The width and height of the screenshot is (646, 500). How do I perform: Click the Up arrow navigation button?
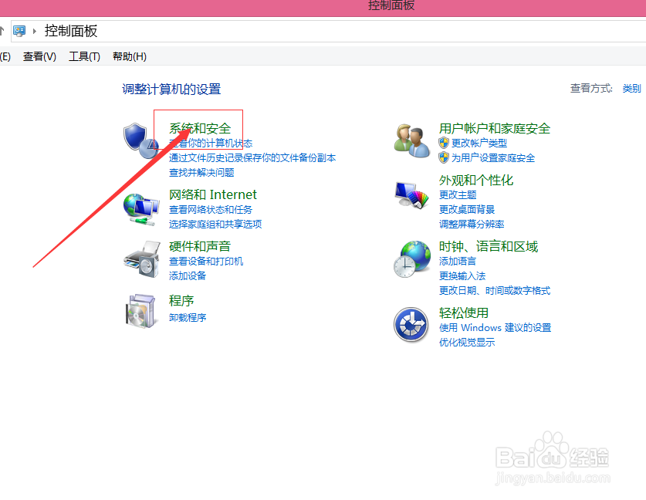(x=2, y=31)
